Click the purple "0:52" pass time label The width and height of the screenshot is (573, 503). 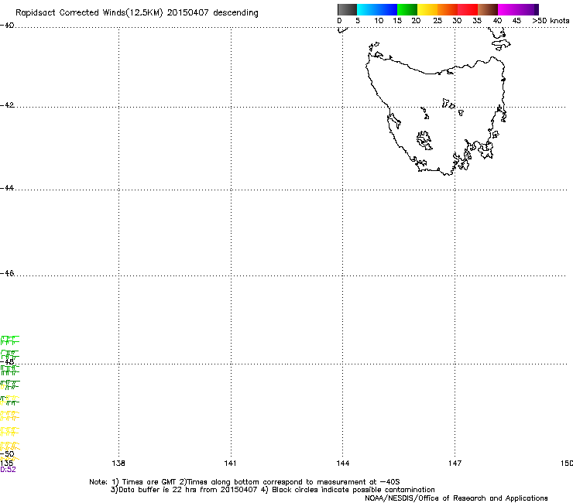coord(8,470)
